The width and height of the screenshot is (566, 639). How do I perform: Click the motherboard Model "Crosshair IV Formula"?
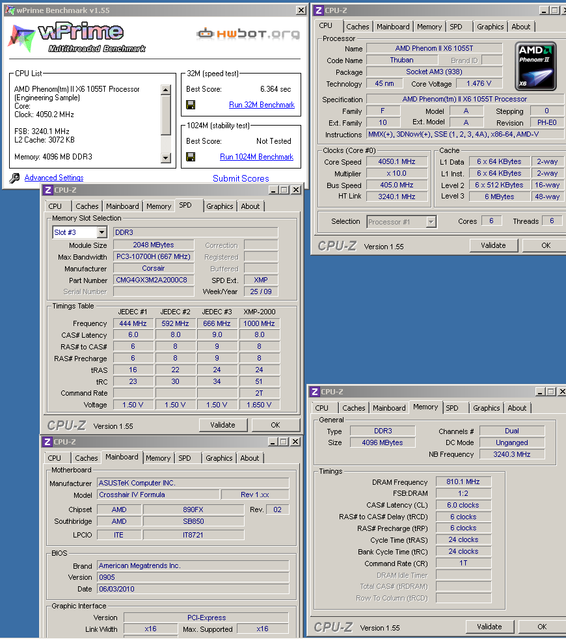[158, 495]
